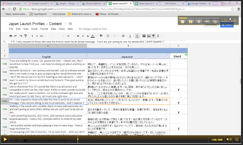Open the Edit menu

18,29
